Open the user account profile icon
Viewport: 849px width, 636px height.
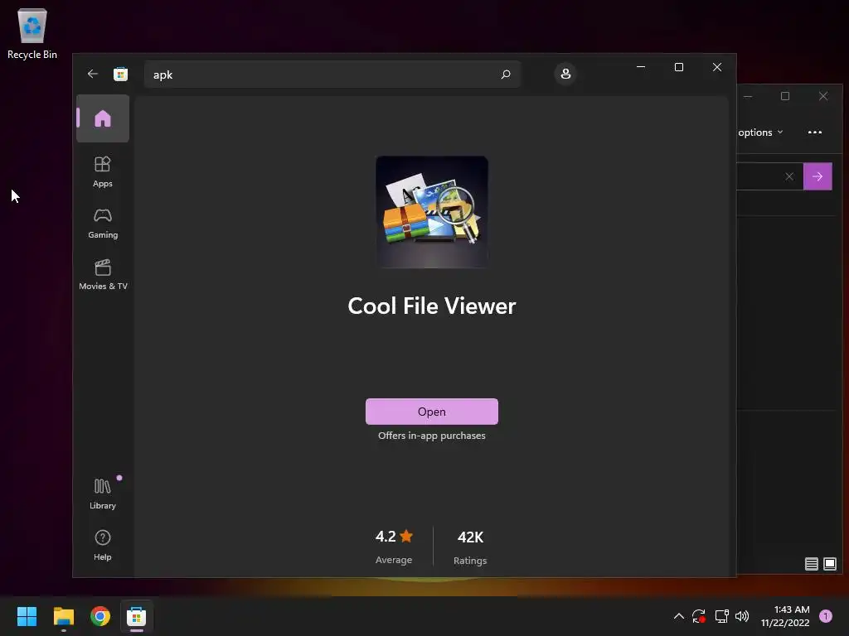(565, 74)
